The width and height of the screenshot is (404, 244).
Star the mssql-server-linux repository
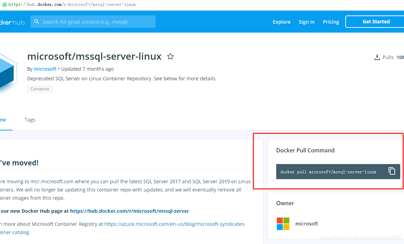point(170,56)
